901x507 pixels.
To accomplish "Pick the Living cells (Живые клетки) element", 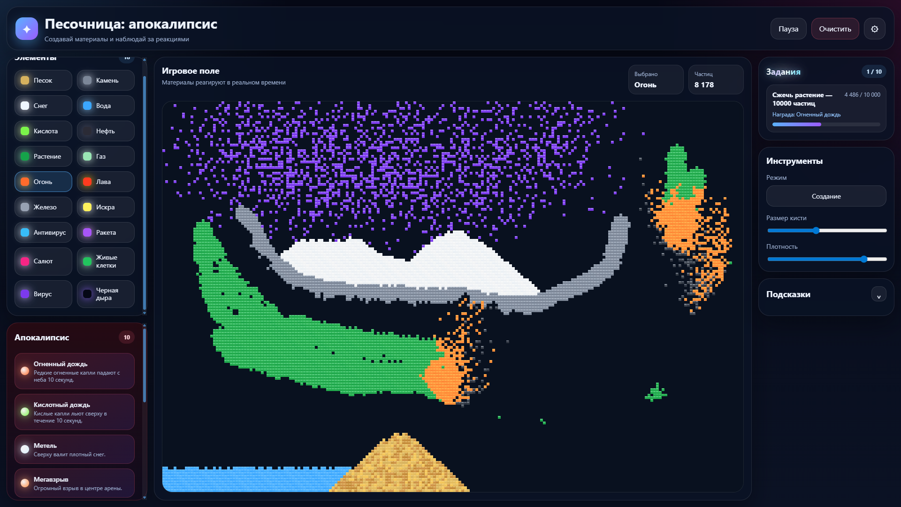I will pyautogui.click(x=106, y=261).
